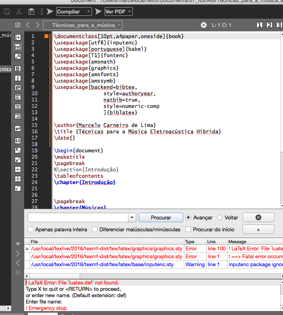The height and width of the screenshot is (315, 283).
Task: Close the current document tab X
Action: [204, 25]
